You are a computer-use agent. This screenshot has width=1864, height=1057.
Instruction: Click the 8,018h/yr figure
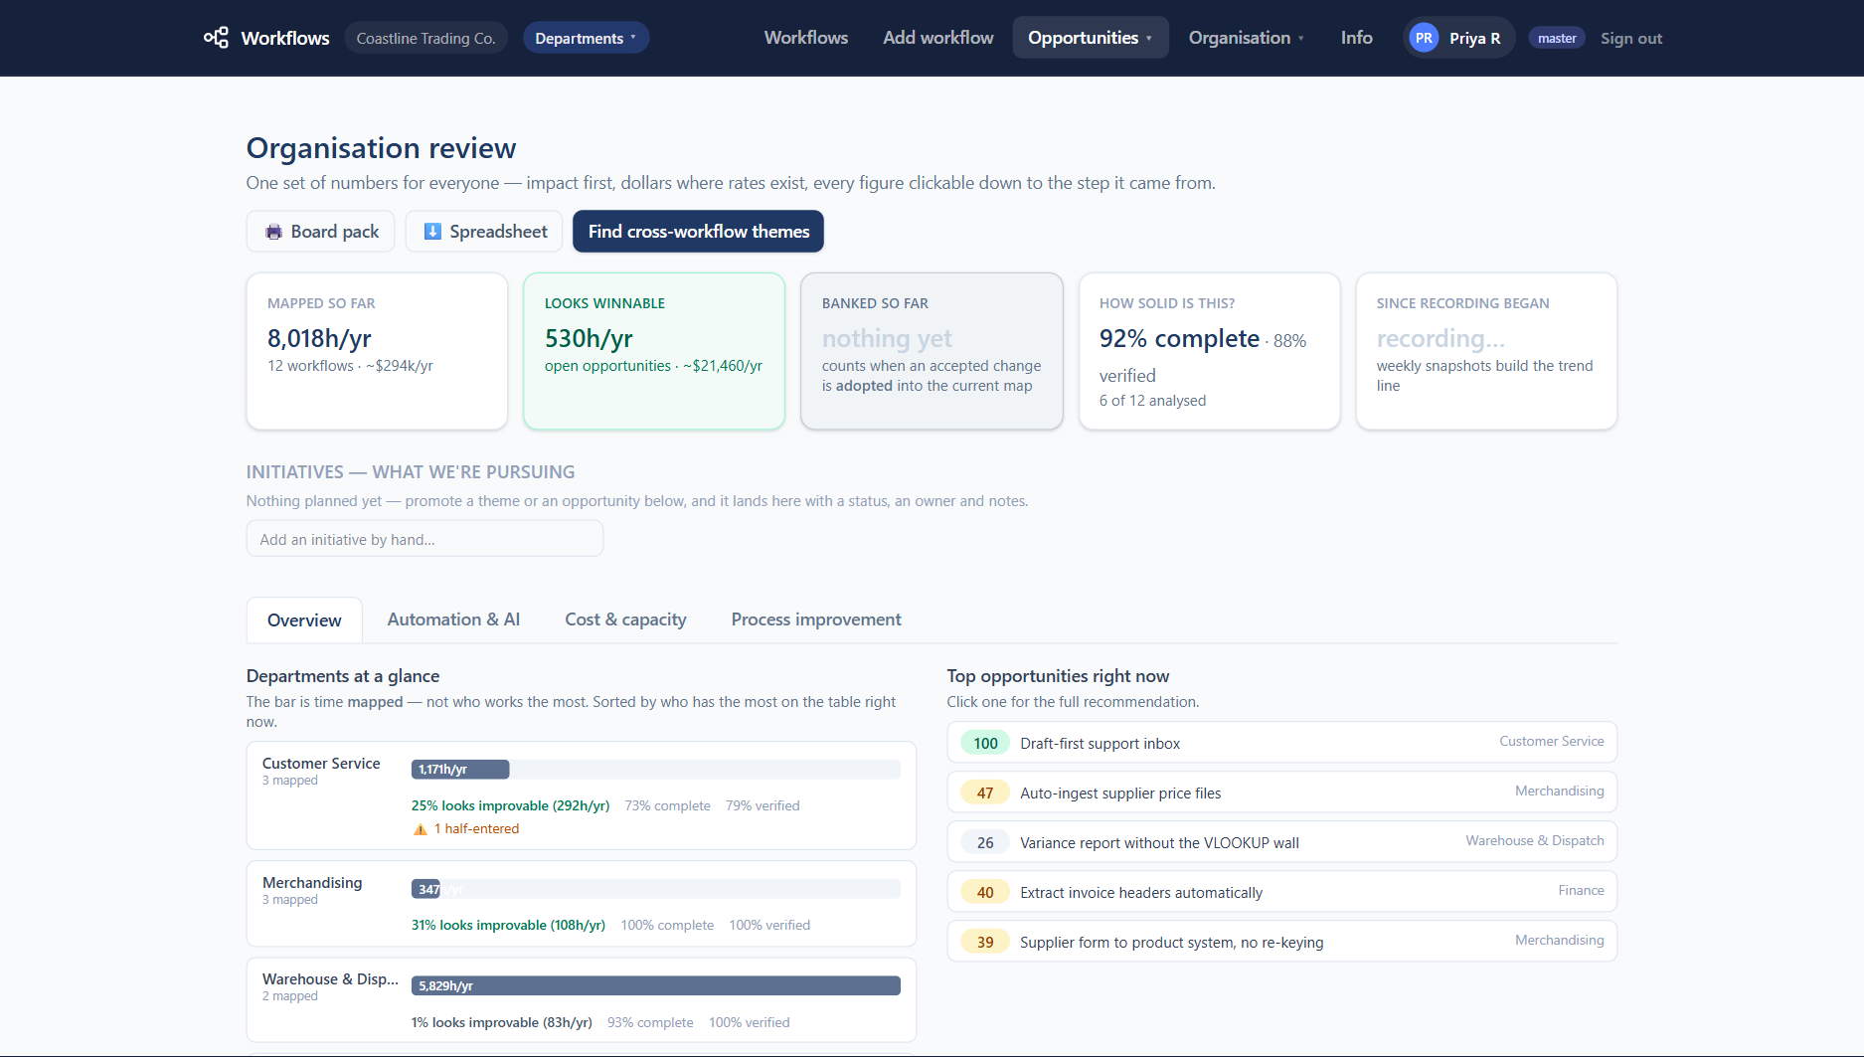[x=319, y=339]
